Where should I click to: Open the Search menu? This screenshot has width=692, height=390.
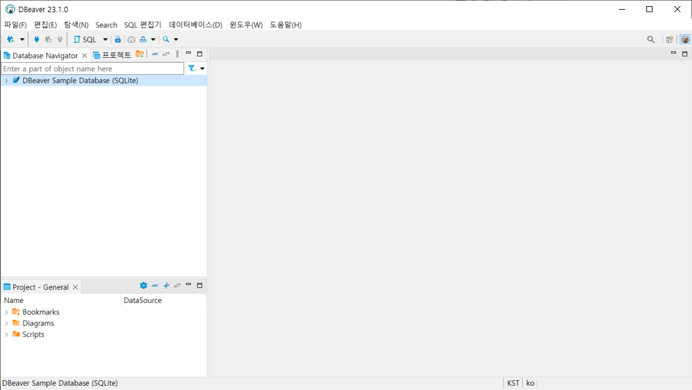tap(106, 25)
